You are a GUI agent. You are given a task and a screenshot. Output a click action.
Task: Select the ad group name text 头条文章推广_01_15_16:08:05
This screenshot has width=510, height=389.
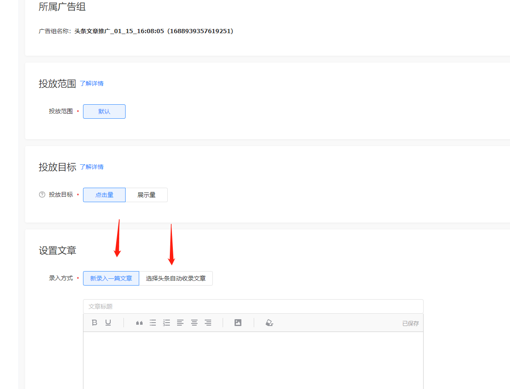[119, 31]
